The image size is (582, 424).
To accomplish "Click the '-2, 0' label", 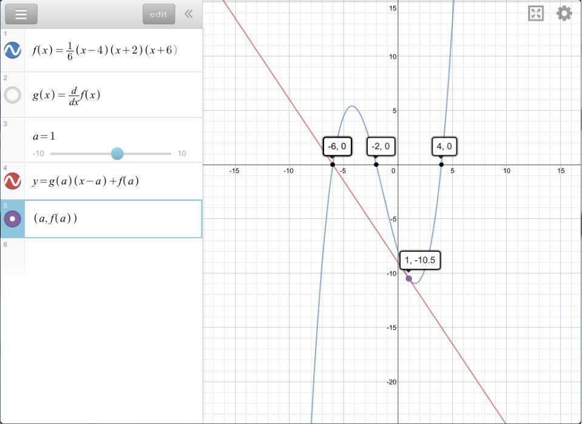I will coord(381,146).
